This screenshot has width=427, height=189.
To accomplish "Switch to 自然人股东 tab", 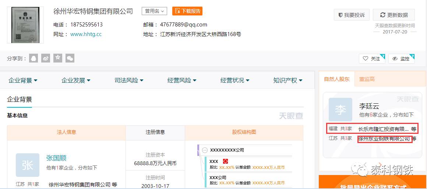I will click(336, 79).
